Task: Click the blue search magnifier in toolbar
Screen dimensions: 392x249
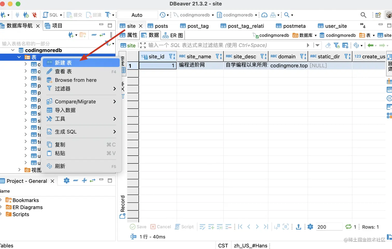Action: 287,15
